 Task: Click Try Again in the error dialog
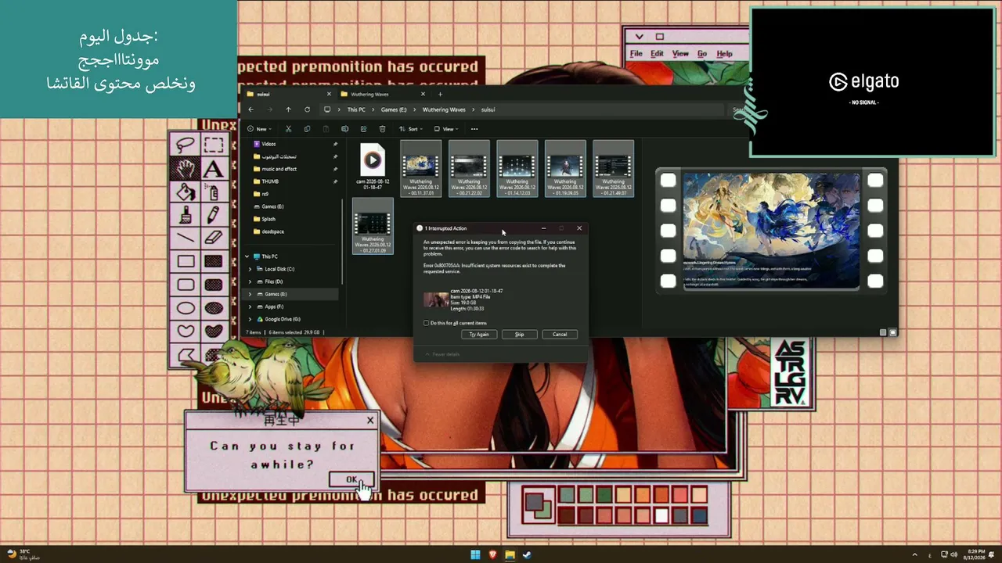479,334
